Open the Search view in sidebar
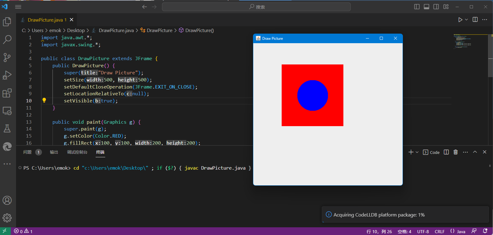 pyautogui.click(x=7, y=39)
